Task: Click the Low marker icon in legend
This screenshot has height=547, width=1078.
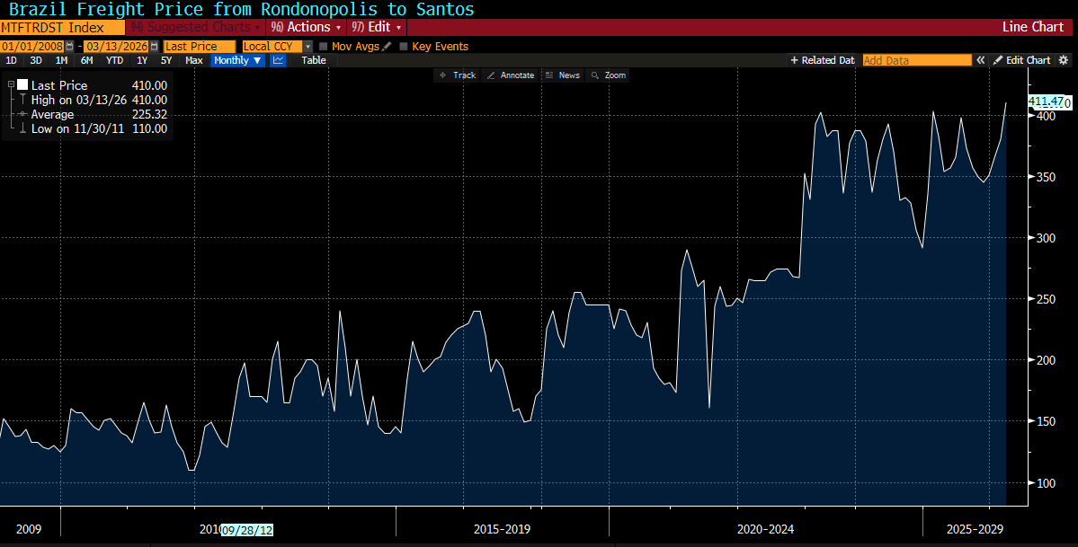Action: pos(22,128)
